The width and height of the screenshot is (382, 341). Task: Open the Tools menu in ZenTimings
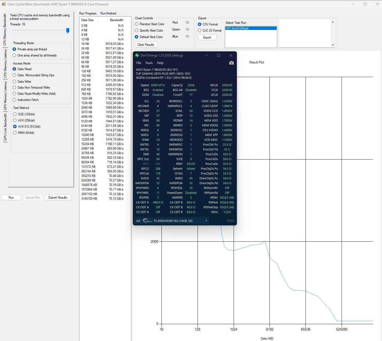click(x=149, y=63)
